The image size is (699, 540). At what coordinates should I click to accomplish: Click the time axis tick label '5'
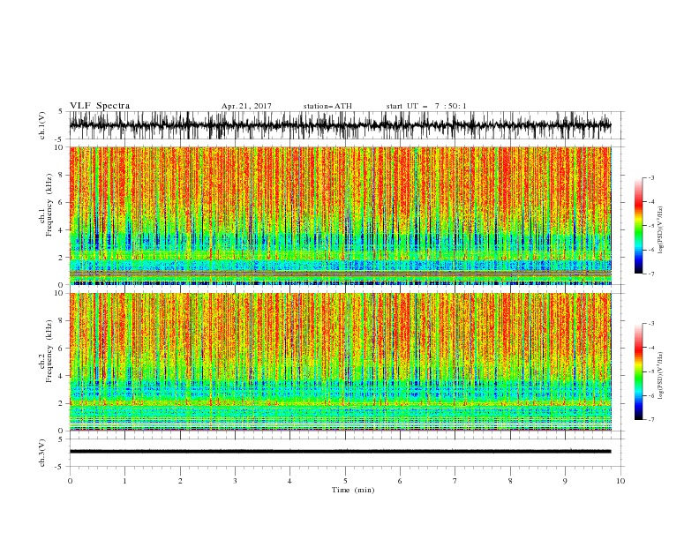coord(345,481)
